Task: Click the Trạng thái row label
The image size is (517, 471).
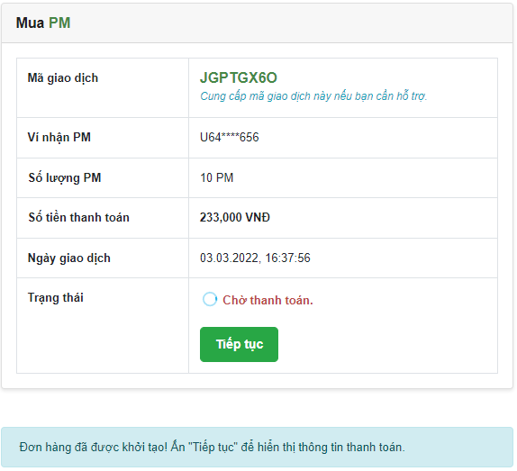Action: point(56,297)
